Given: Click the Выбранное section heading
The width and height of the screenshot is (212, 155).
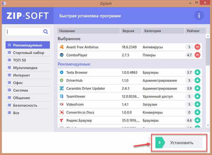Looking at the screenshot, I should pyautogui.click(x=69, y=39).
